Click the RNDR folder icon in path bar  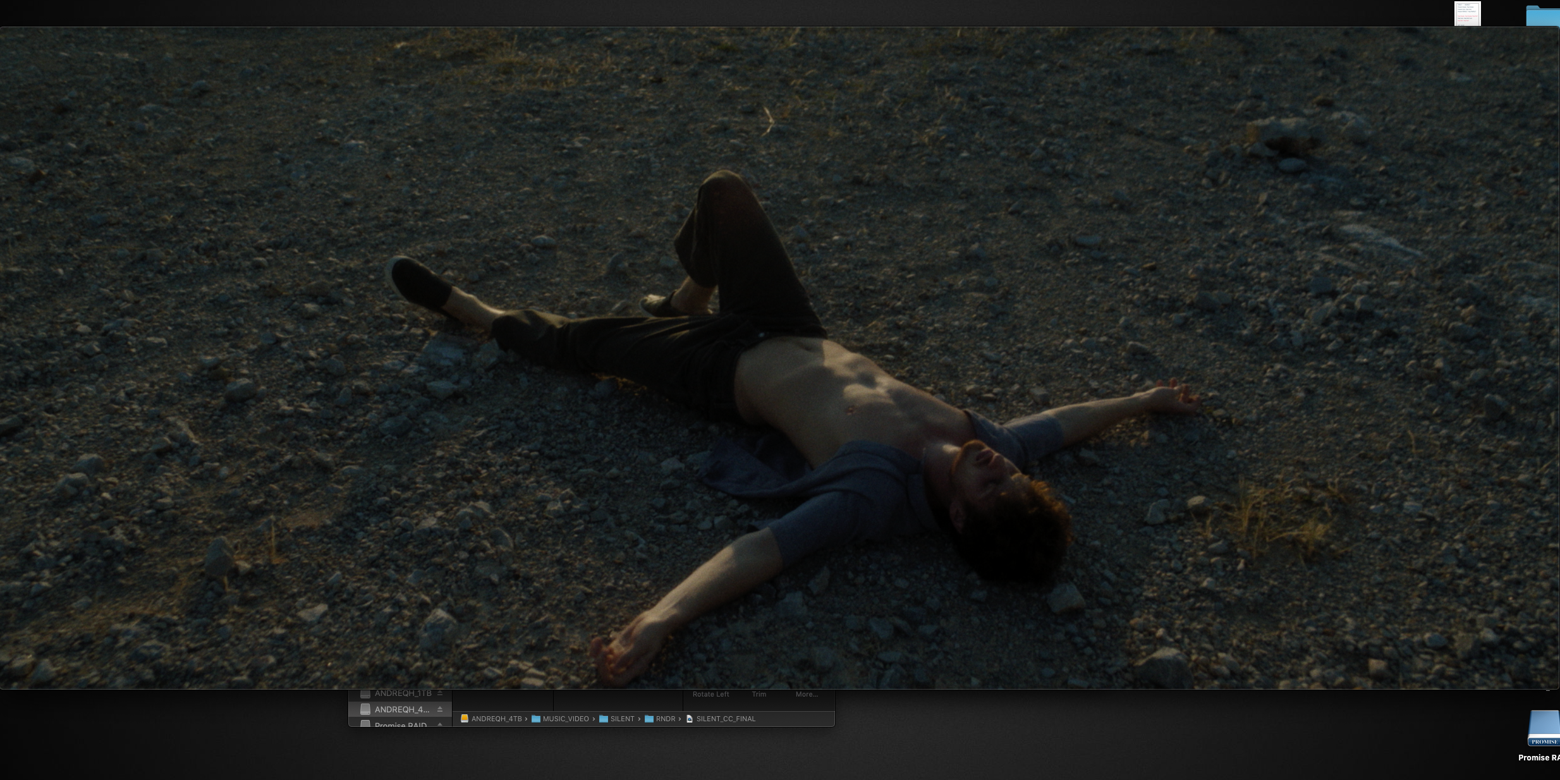pyautogui.click(x=649, y=719)
